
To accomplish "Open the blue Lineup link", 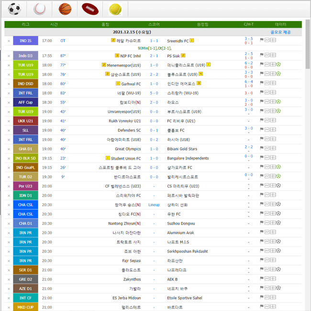I will coord(154,205).
